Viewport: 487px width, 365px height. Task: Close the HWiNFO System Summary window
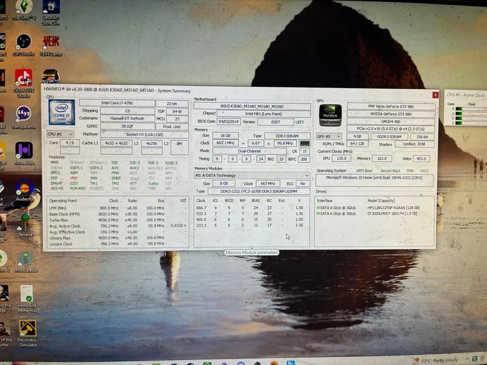(435, 94)
